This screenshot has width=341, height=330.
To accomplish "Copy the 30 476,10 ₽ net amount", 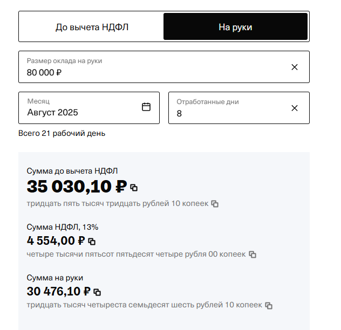I will click(x=97, y=292).
